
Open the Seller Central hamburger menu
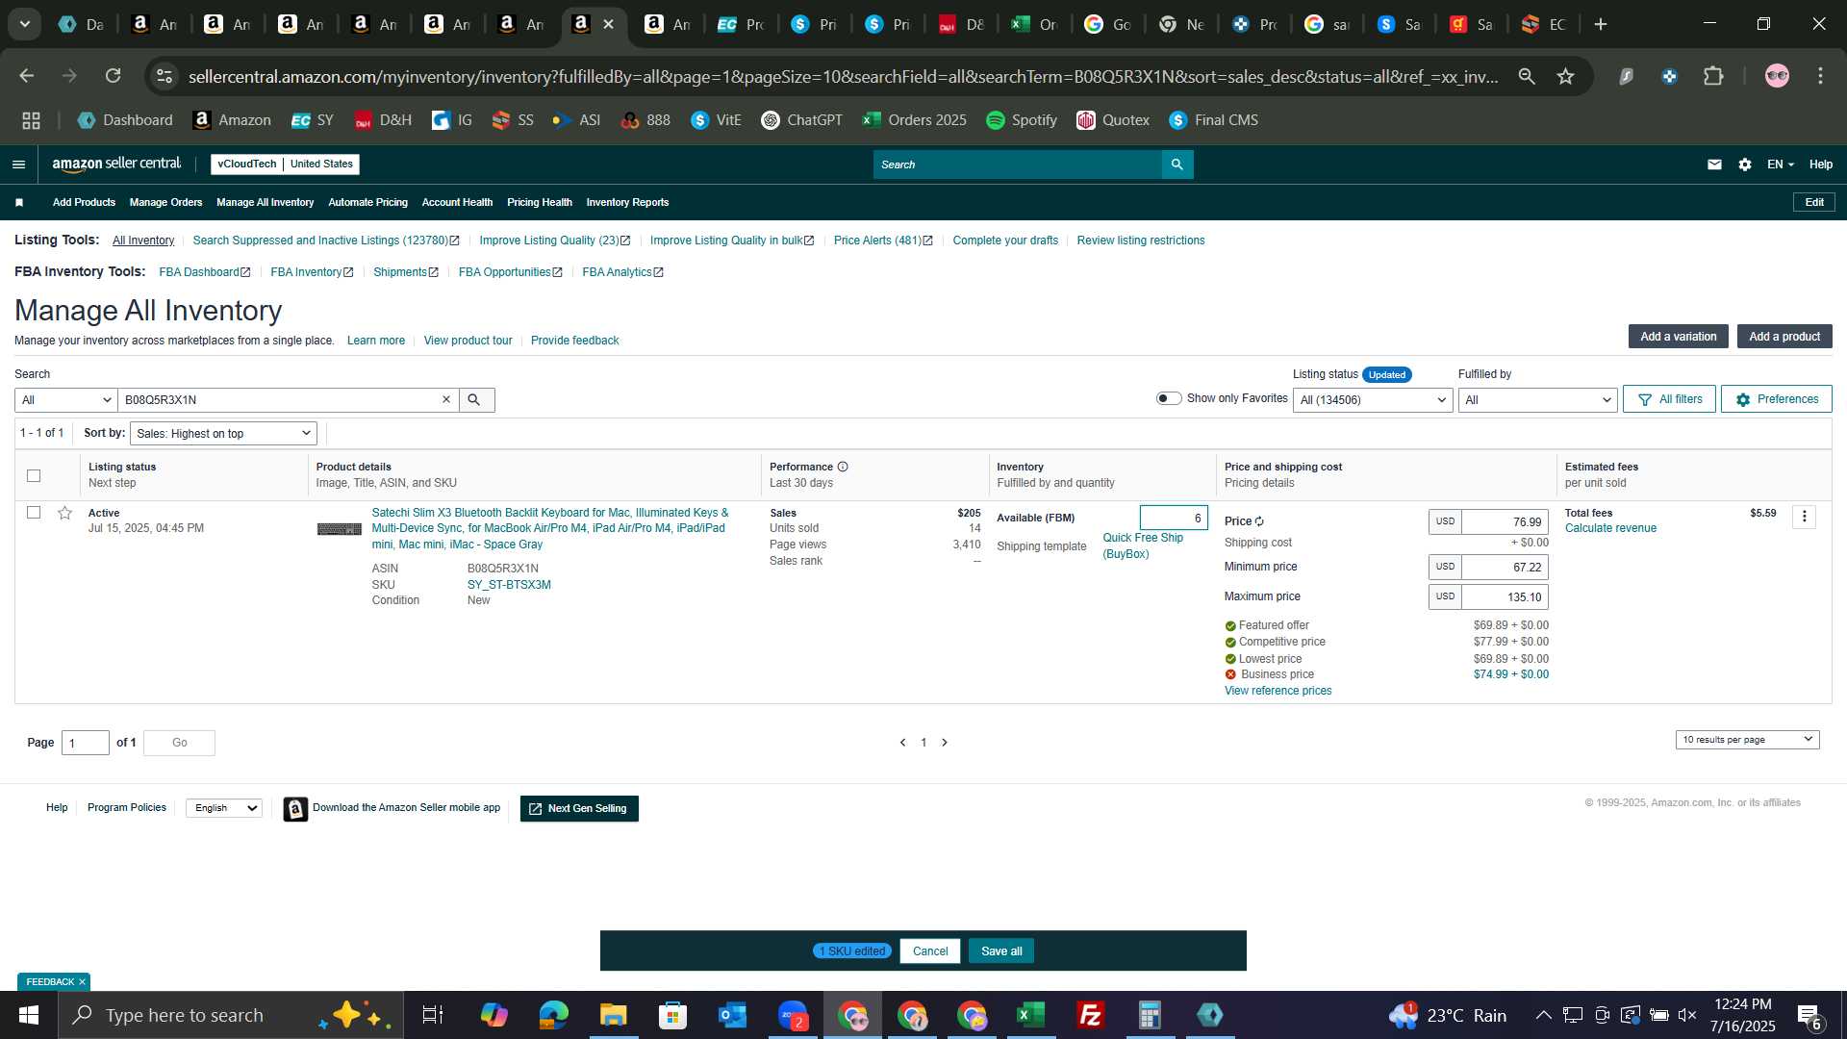[x=18, y=165]
